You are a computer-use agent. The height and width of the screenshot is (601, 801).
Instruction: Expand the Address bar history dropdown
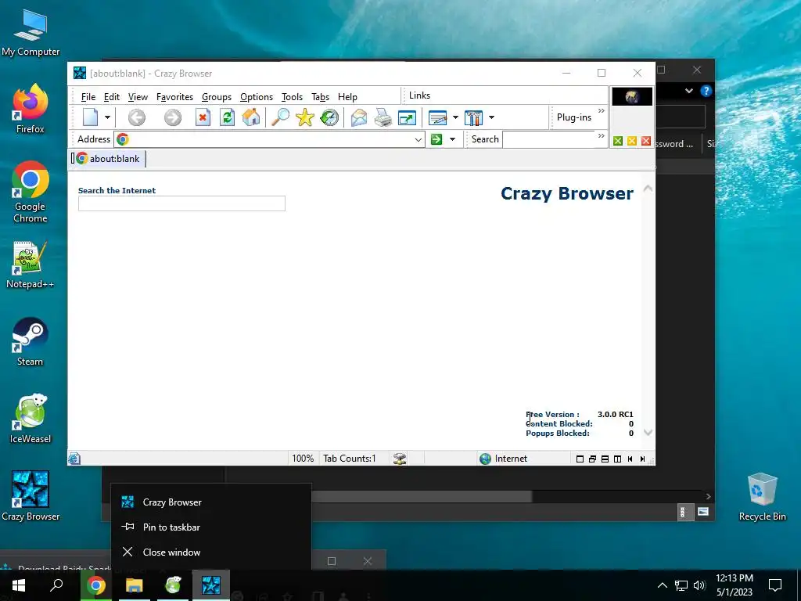point(418,139)
